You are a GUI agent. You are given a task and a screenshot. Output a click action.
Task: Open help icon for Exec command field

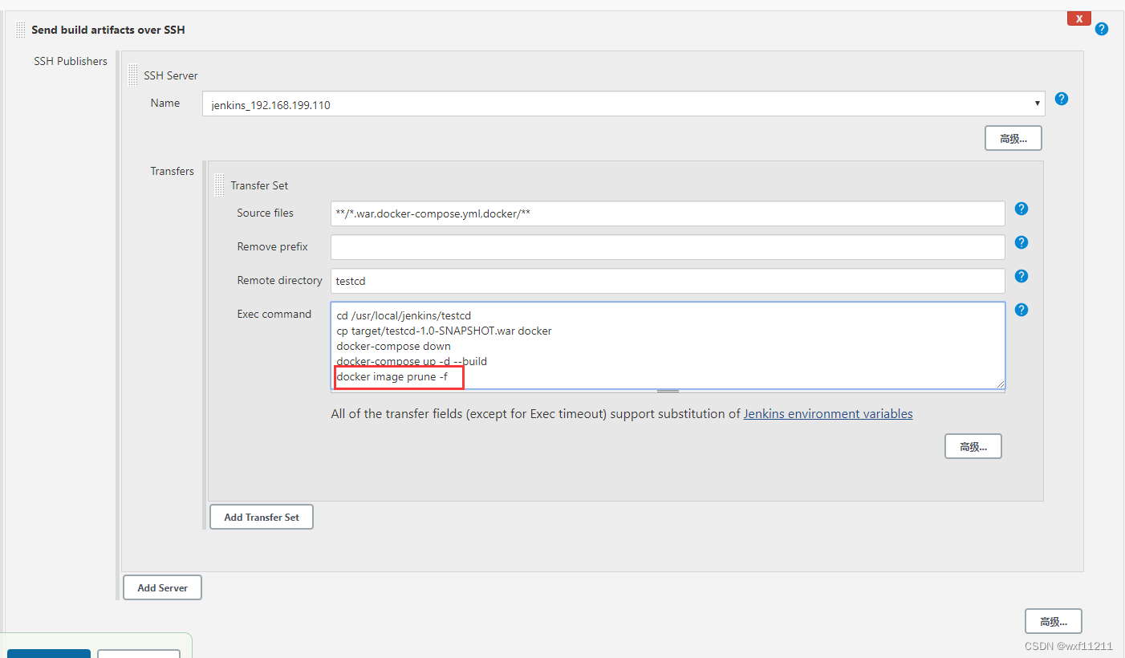pyautogui.click(x=1021, y=310)
